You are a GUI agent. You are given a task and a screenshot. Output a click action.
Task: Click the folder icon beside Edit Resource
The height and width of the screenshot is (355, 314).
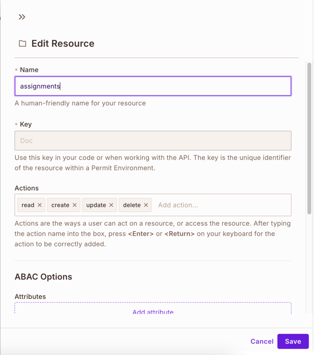pos(22,43)
